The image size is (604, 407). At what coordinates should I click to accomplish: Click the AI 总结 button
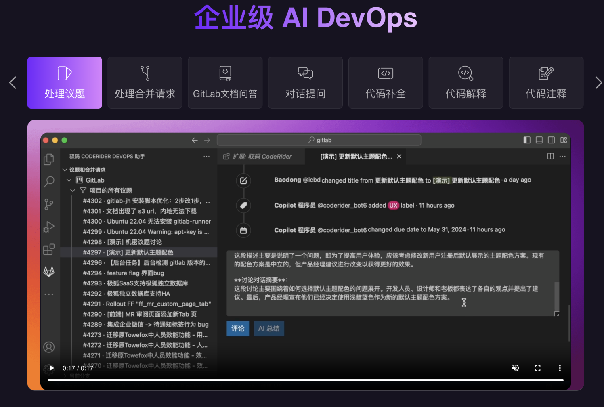pos(269,329)
